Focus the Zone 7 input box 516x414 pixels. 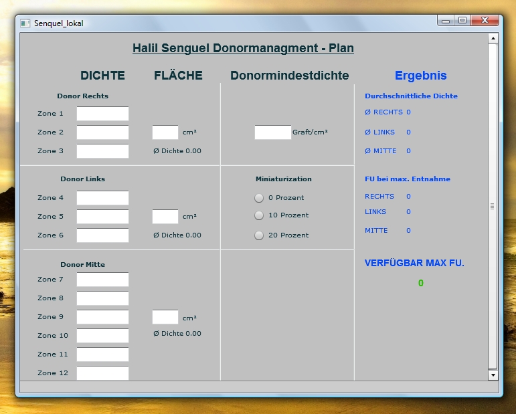tap(102, 280)
